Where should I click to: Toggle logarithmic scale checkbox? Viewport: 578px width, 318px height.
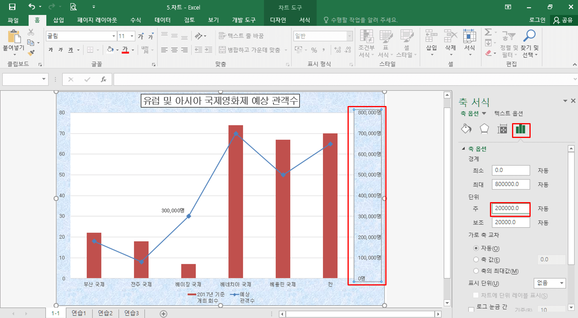471,310
